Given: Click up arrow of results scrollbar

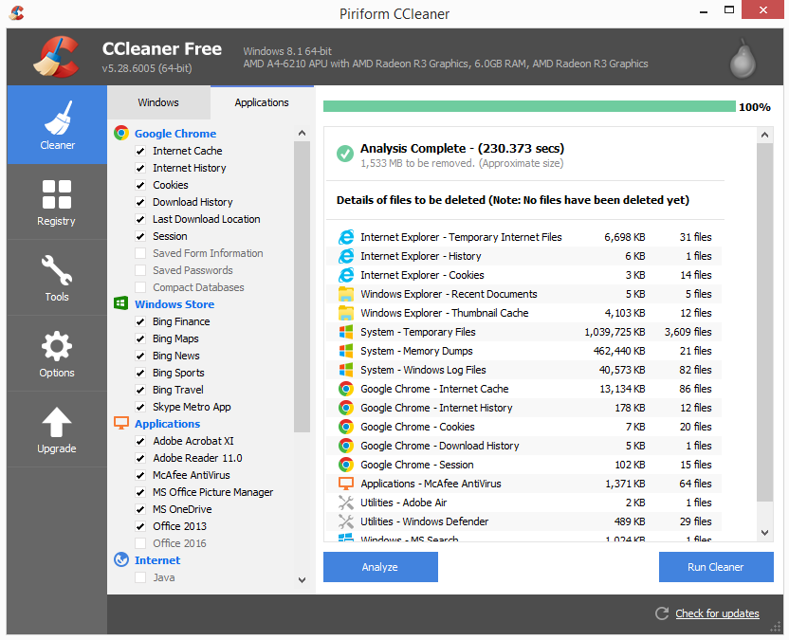Looking at the screenshot, I should click(x=765, y=135).
